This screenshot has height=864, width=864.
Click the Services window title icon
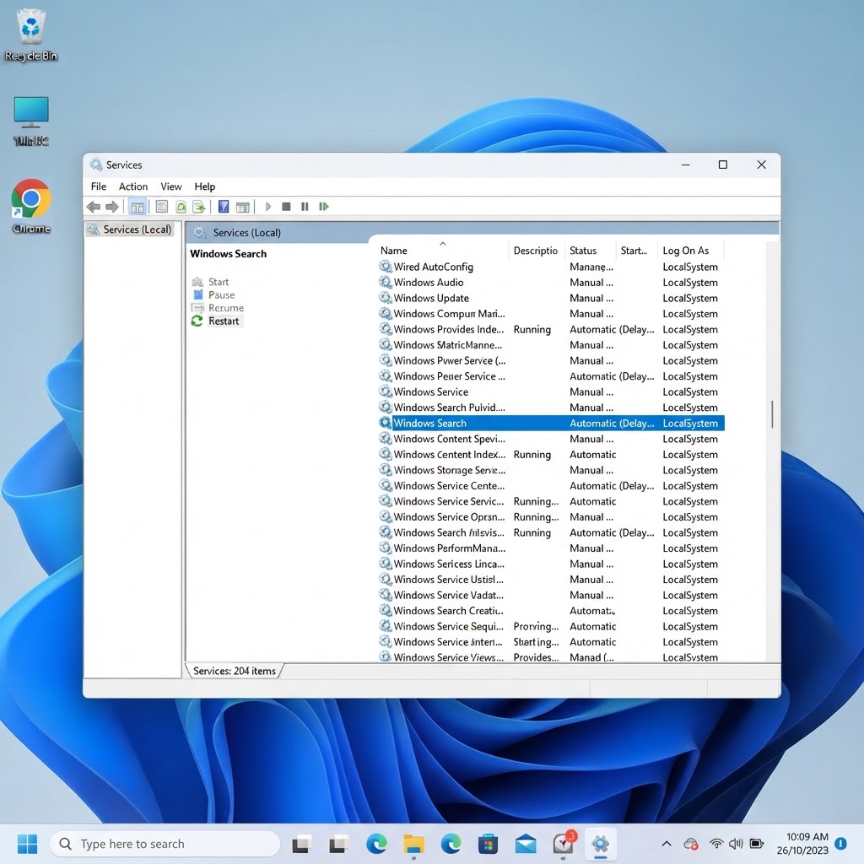click(x=96, y=165)
